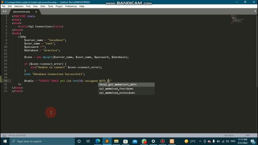Click the title tag text 'Sql Connection'

[x=40, y=27]
